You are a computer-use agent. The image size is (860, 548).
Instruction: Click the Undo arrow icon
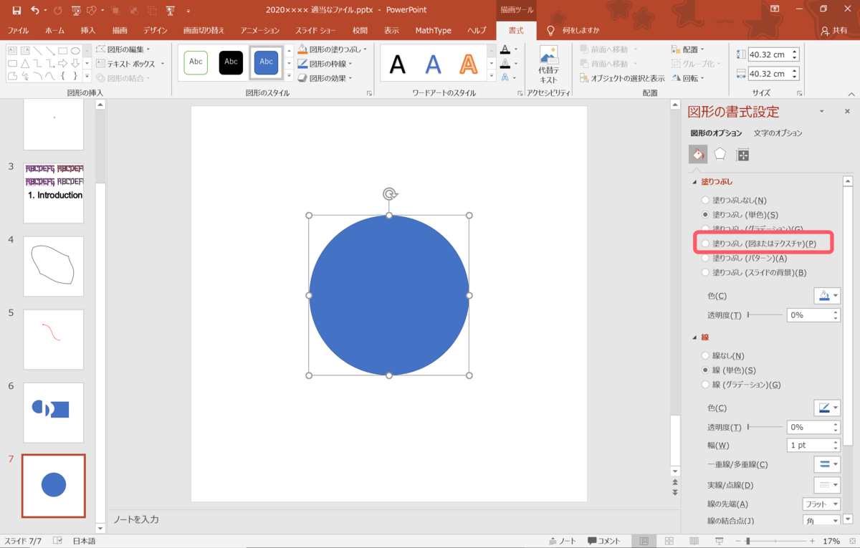pos(35,11)
